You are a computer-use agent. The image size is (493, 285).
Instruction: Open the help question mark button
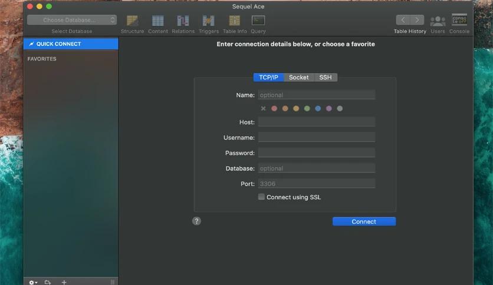[x=196, y=221]
